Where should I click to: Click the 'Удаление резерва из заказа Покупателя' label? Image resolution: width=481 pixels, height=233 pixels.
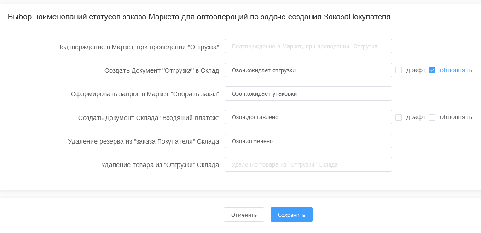click(x=143, y=141)
